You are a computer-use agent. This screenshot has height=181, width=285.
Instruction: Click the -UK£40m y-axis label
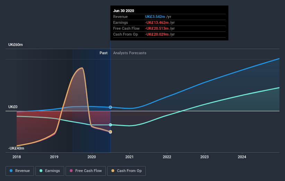(16, 148)
